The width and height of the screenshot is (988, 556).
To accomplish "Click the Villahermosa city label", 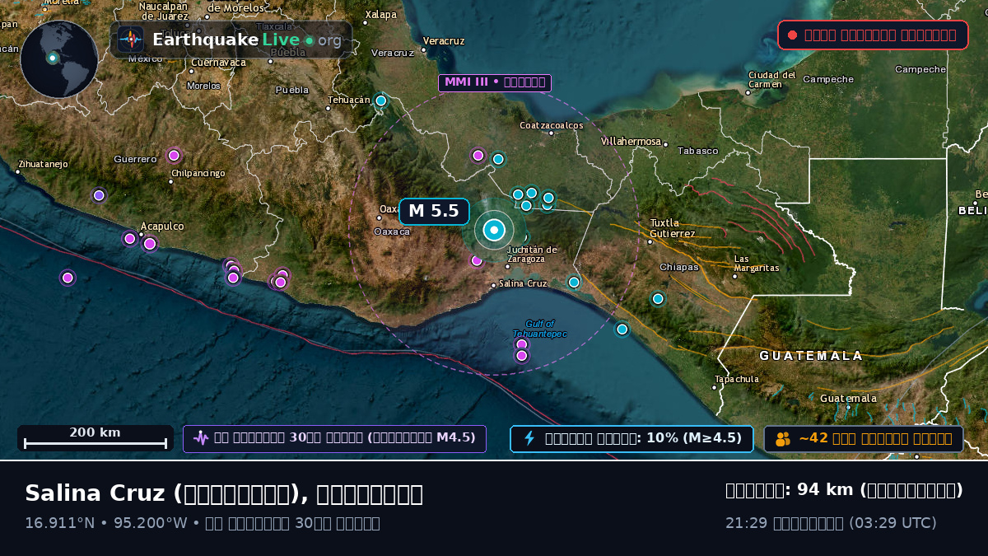I will (x=631, y=142).
